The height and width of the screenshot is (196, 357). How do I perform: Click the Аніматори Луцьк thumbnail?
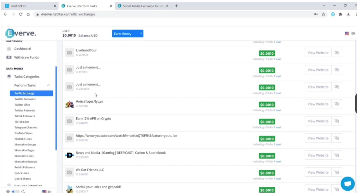(70, 104)
